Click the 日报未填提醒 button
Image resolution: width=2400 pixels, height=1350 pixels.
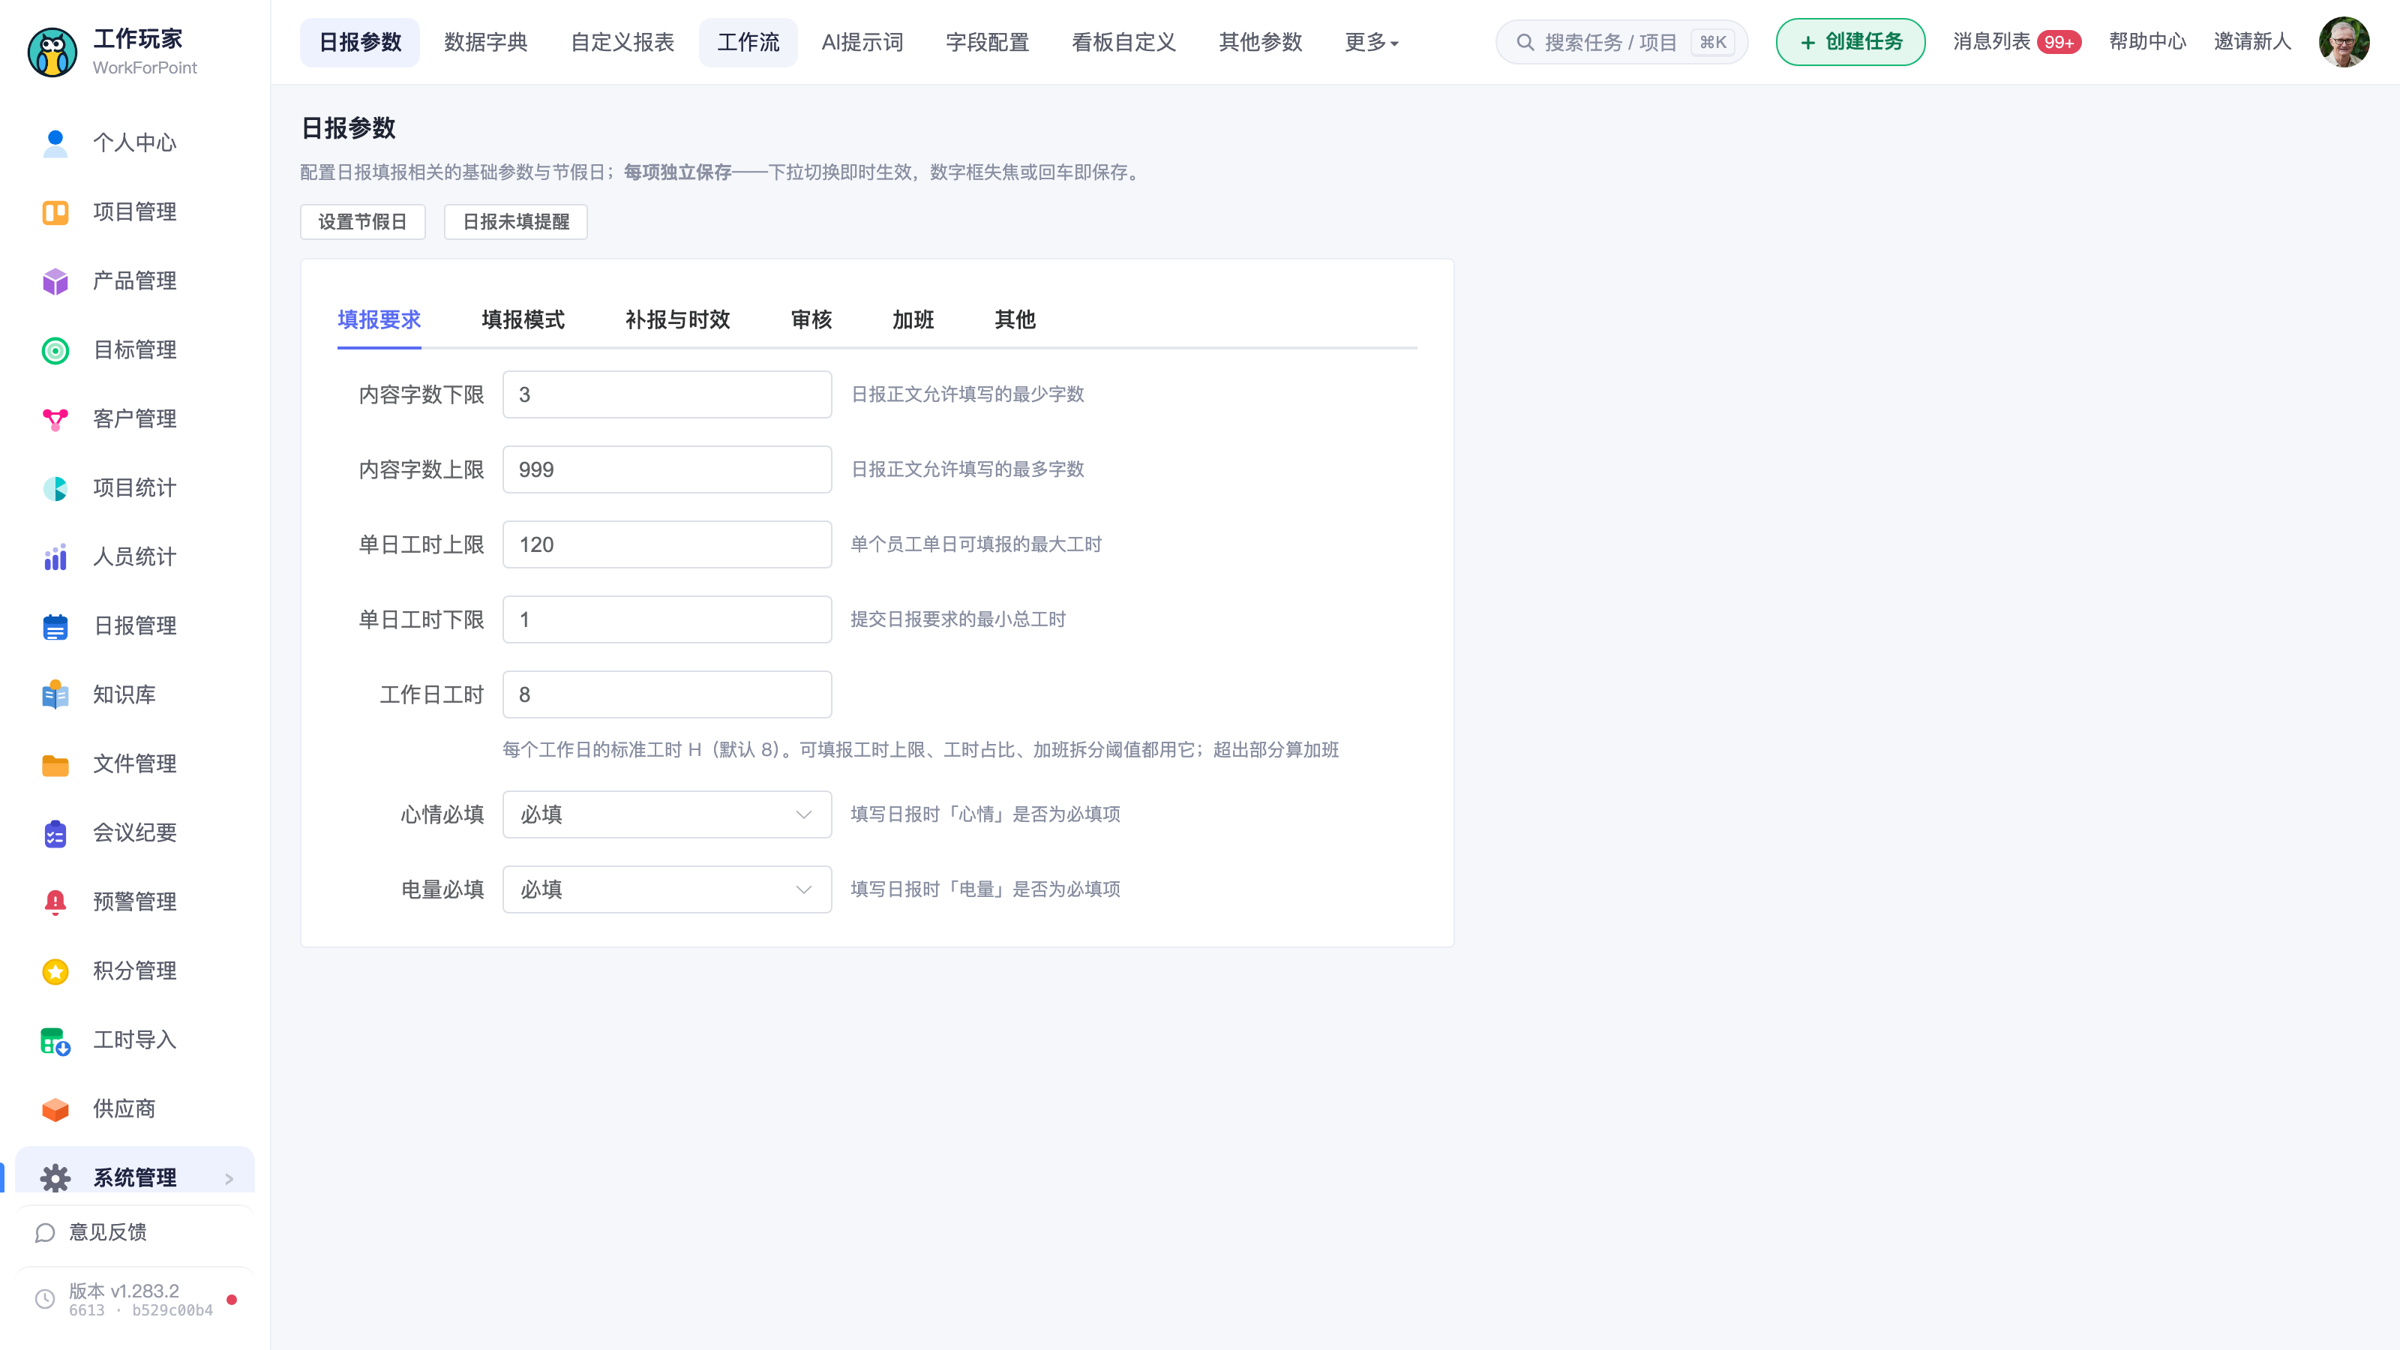pyautogui.click(x=515, y=222)
